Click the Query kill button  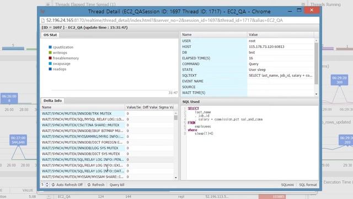click(x=117, y=185)
